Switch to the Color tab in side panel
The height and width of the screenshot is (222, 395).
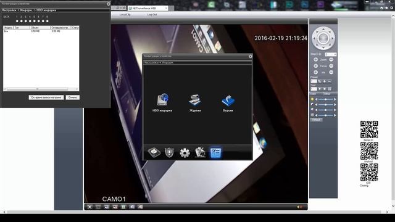pos(316,94)
